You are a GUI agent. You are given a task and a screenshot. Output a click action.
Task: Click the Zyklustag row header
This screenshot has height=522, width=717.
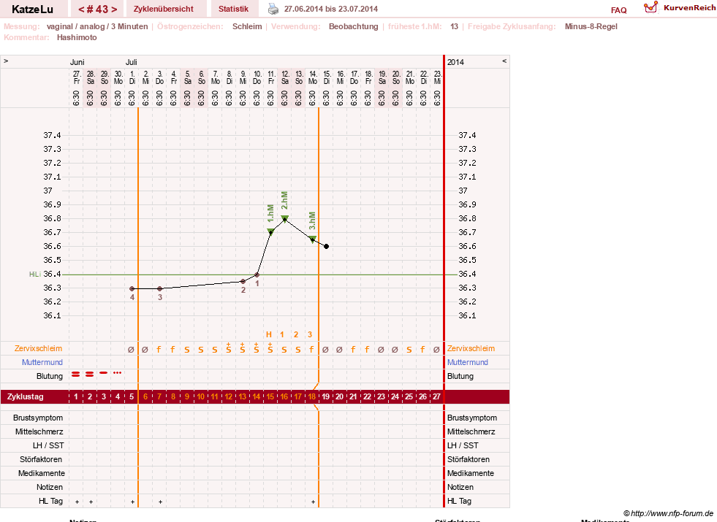[25, 396]
